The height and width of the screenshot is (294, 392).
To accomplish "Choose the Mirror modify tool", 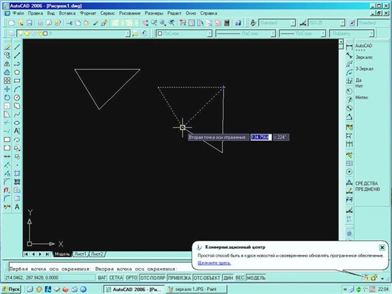I will pos(6,63).
